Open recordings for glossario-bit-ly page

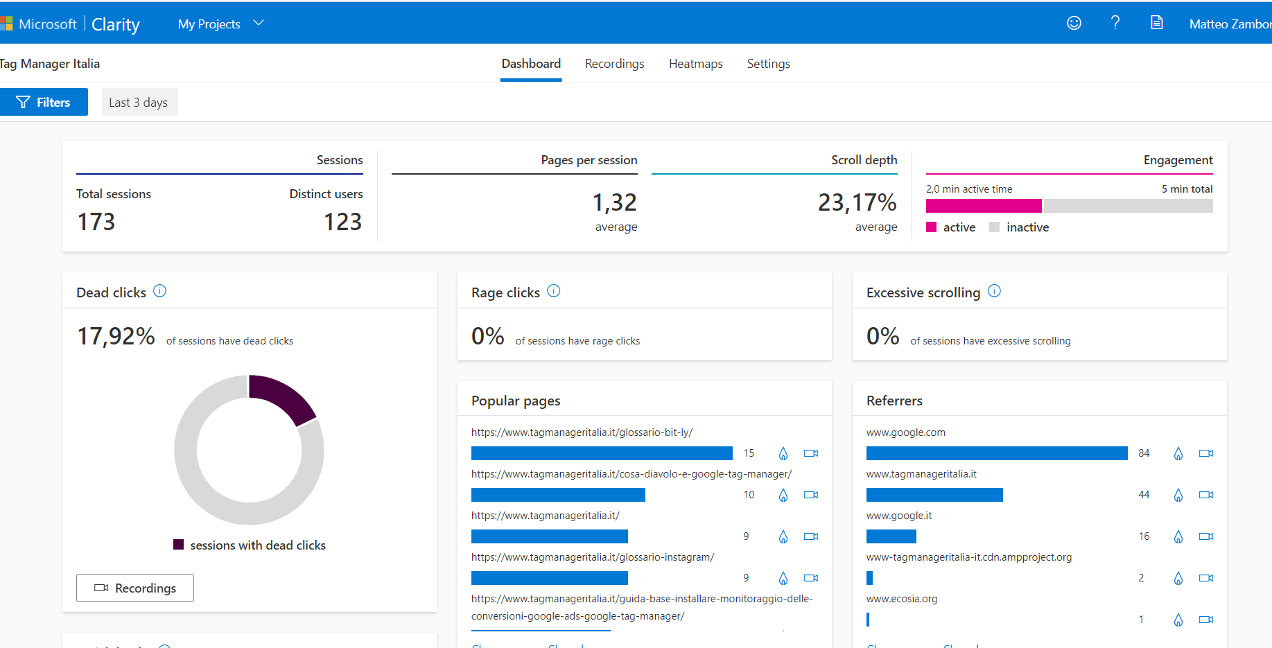pos(811,453)
